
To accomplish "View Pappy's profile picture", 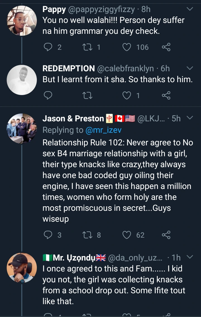I will (x=22, y=21).
